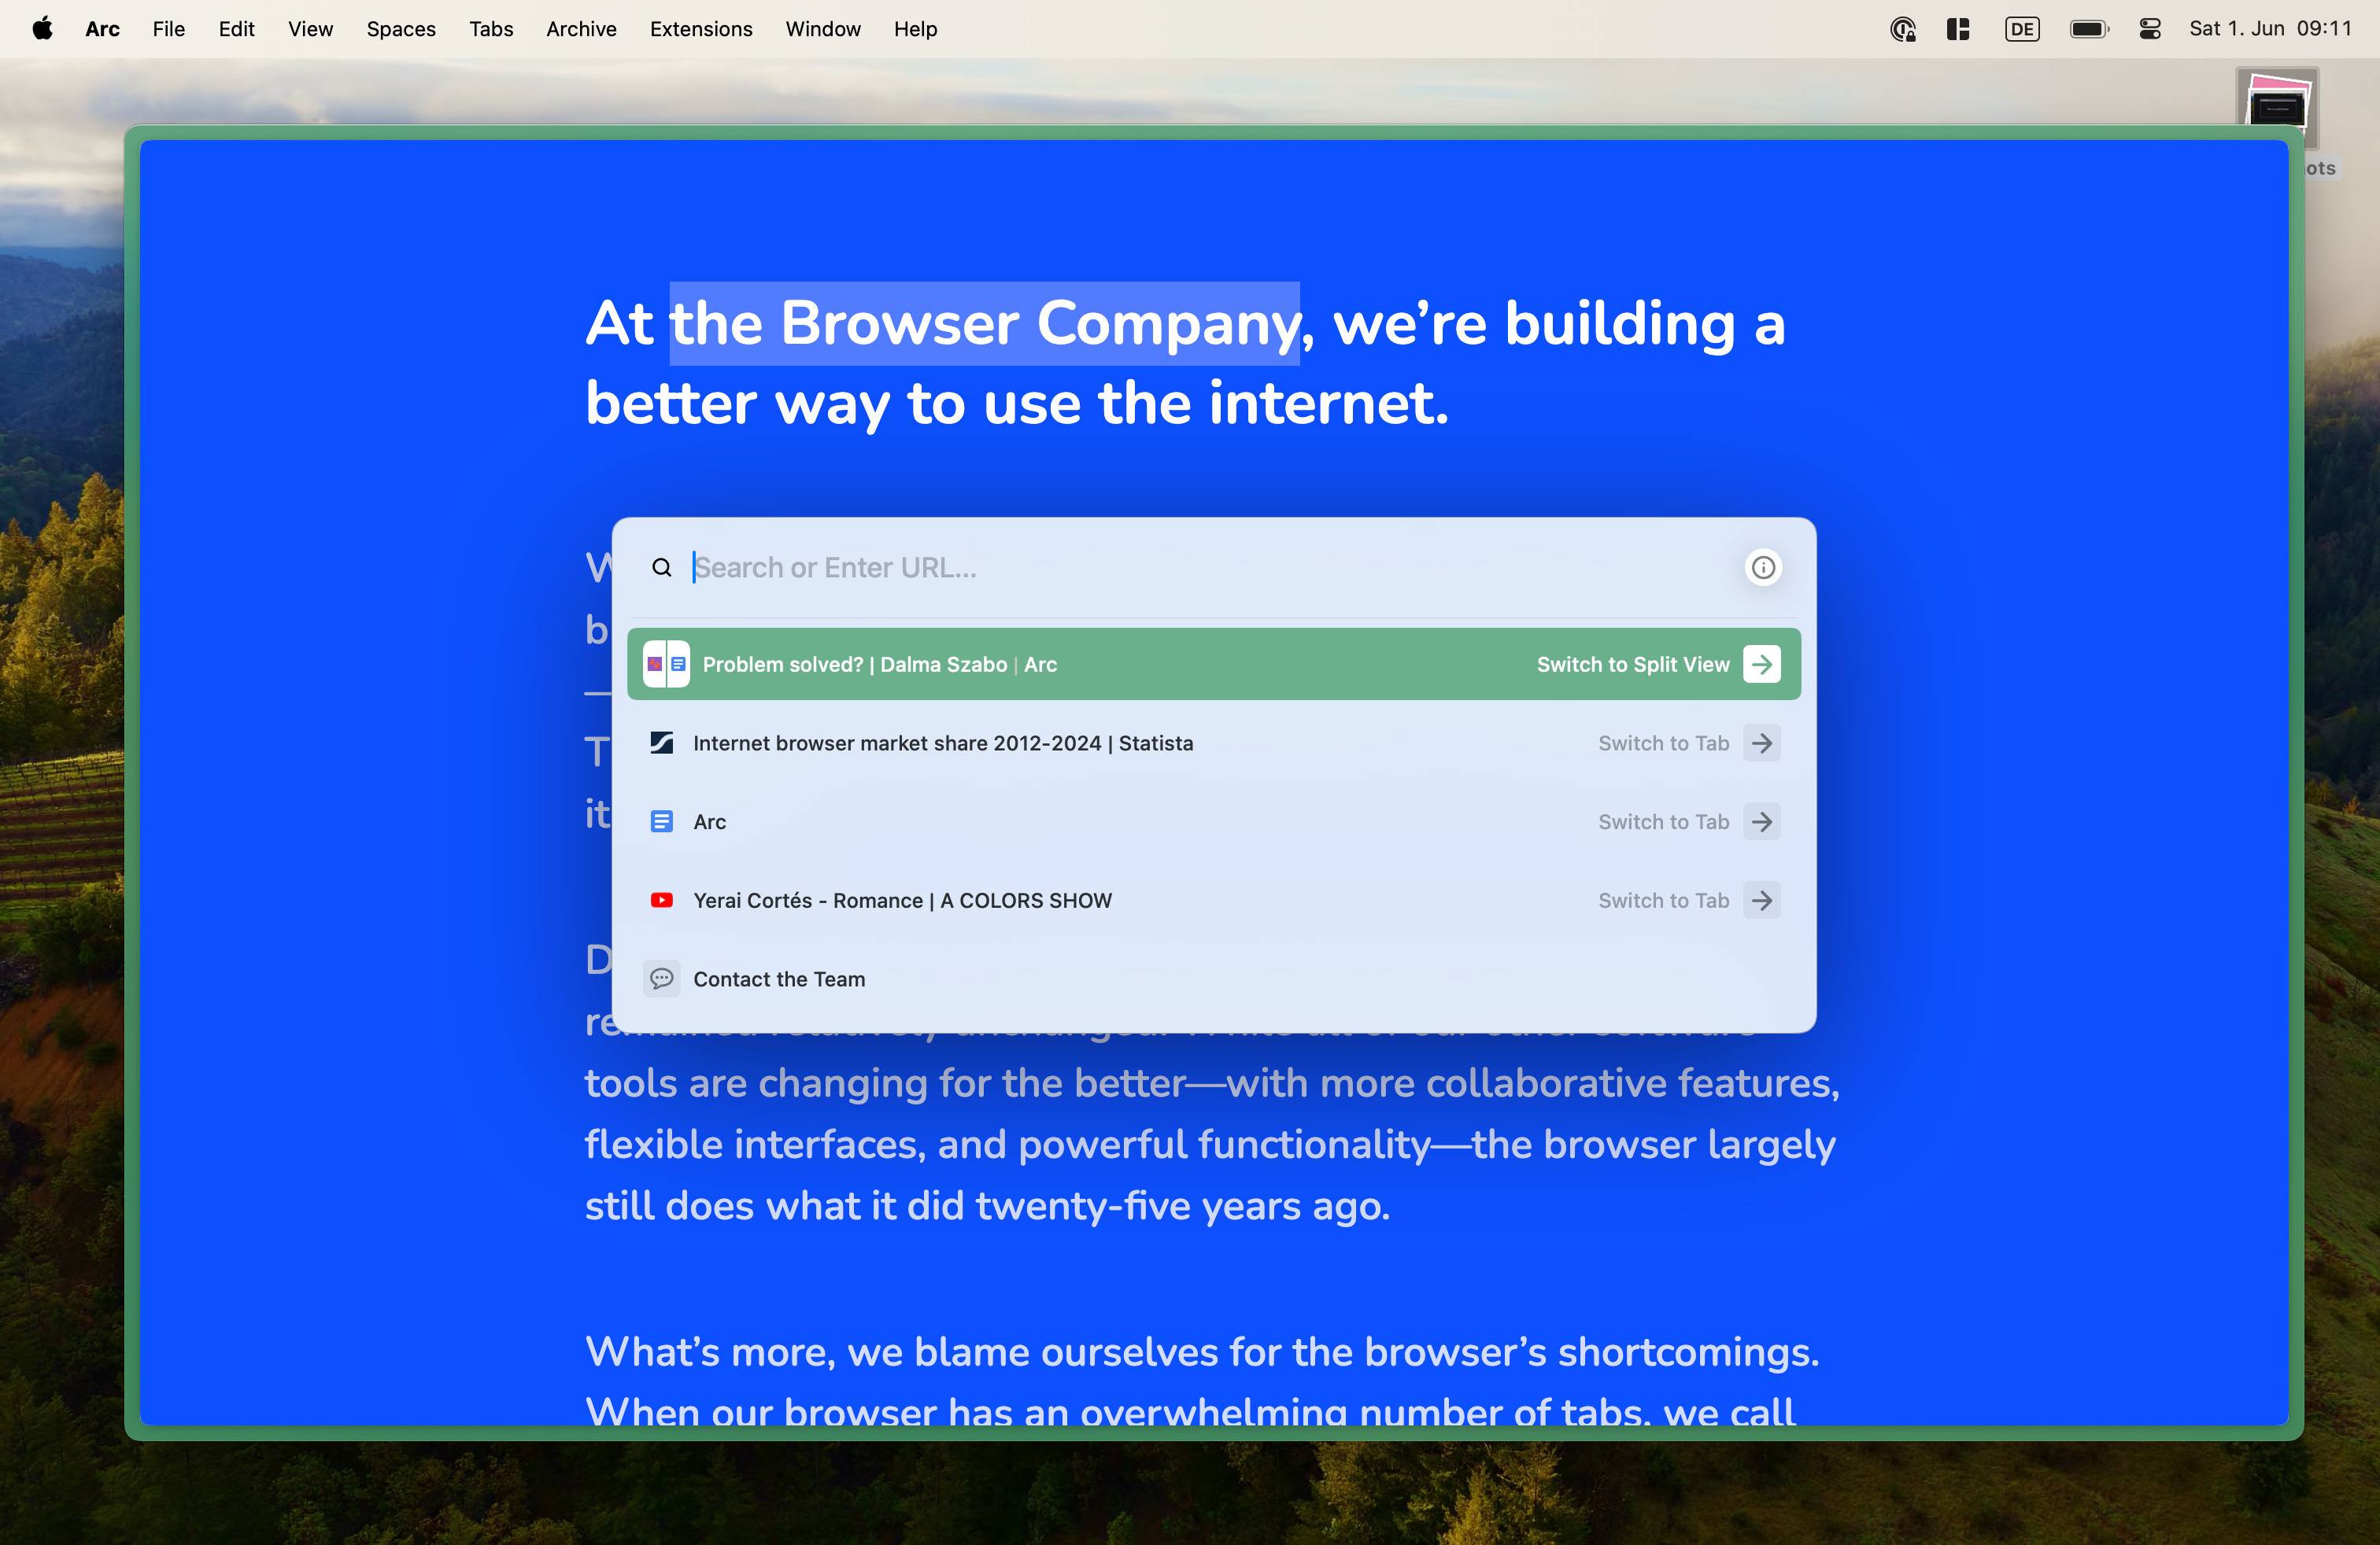
Task: Click line 'What's more, we blame ourselves'
Action: [x=1202, y=1351]
